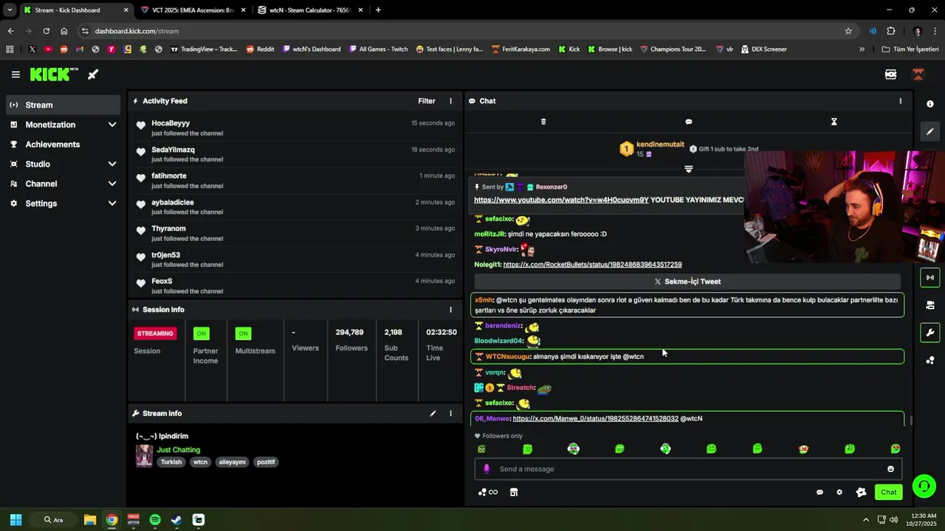Click the info icon in right sidebar

(x=929, y=104)
